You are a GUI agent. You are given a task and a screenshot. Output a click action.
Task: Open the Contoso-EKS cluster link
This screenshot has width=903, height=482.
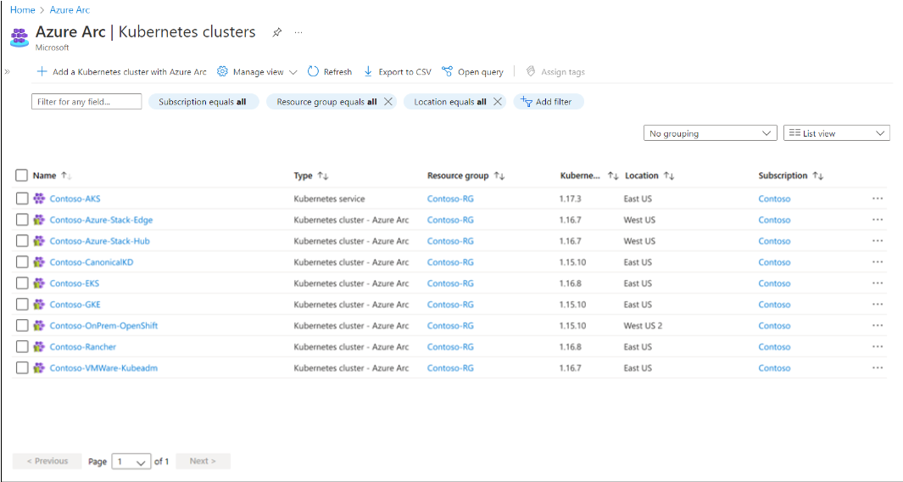pyautogui.click(x=75, y=283)
